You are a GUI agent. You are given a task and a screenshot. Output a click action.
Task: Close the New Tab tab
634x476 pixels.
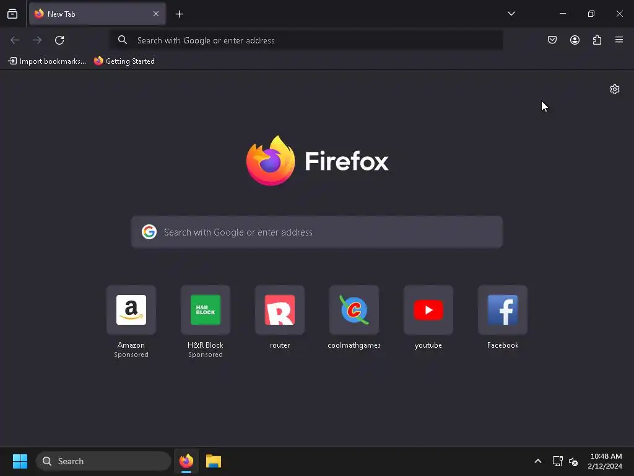click(155, 14)
